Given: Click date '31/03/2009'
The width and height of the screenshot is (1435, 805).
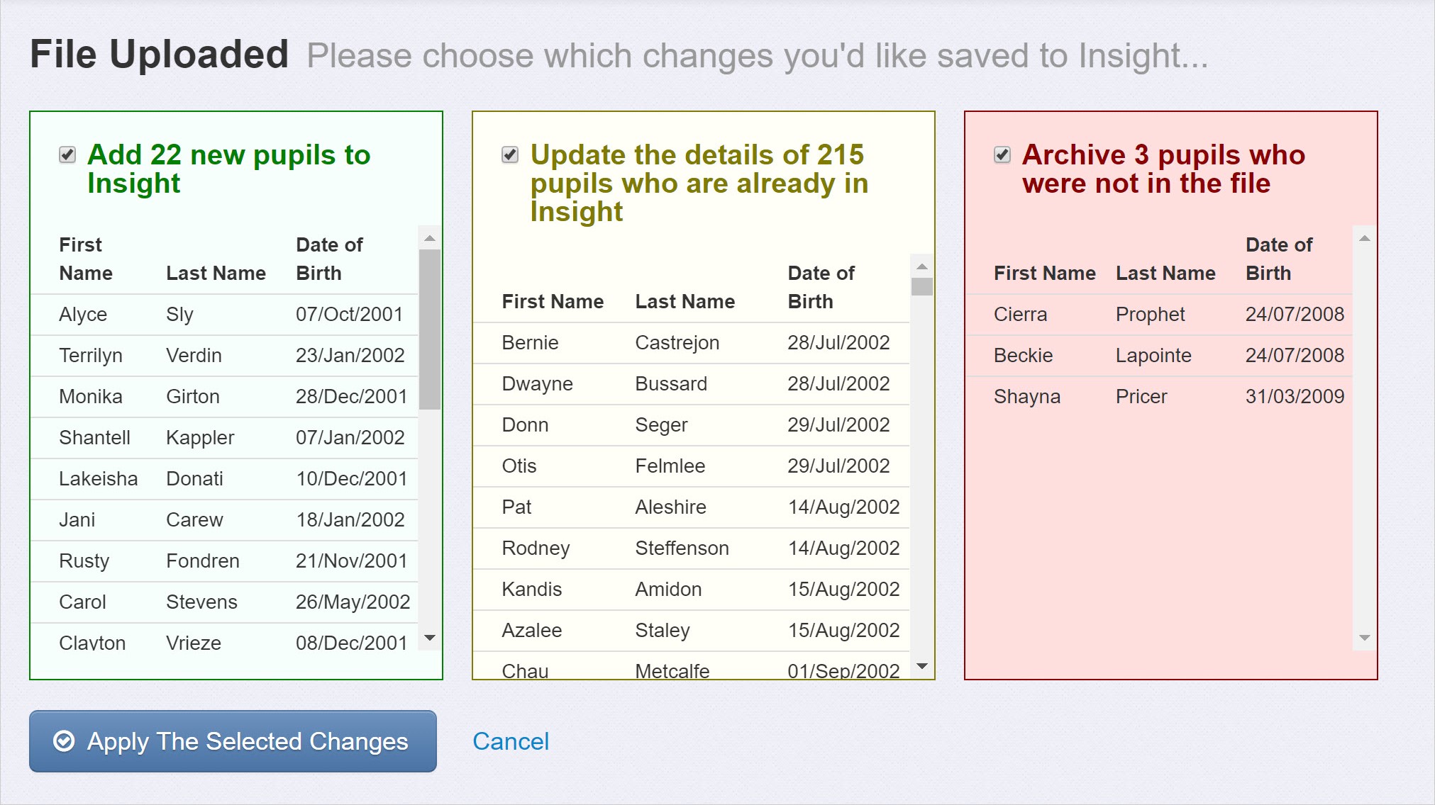Looking at the screenshot, I should 1295,396.
